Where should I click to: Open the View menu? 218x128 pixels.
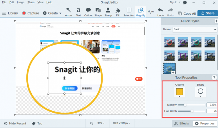click(40, 2)
